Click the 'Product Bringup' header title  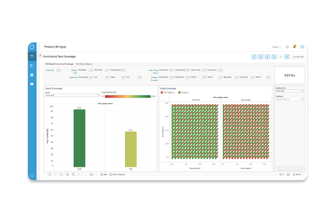tap(55, 47)
